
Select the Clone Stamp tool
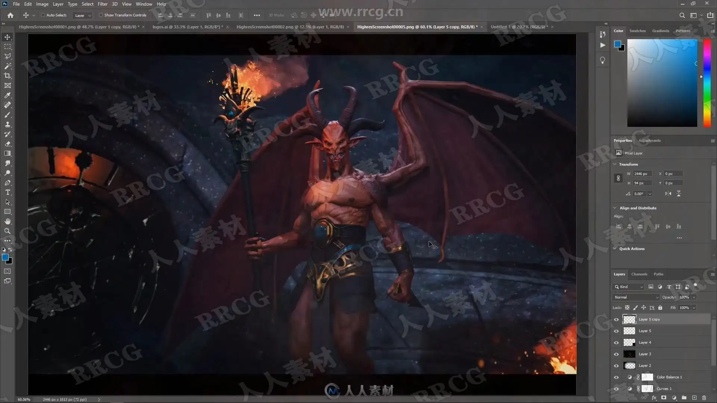point(7,125)
